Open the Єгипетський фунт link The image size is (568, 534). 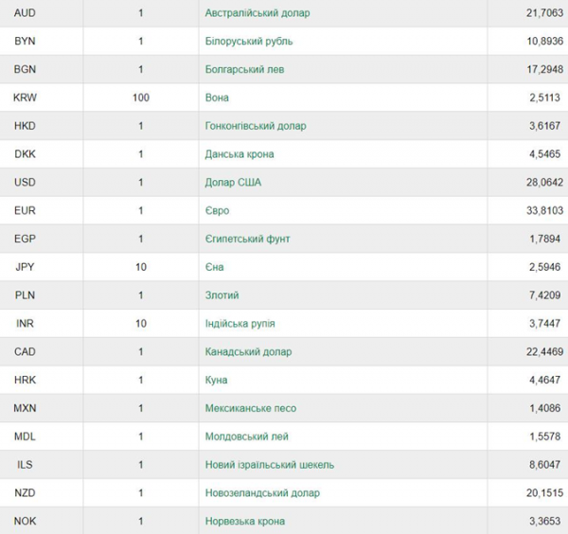[247, 239]
